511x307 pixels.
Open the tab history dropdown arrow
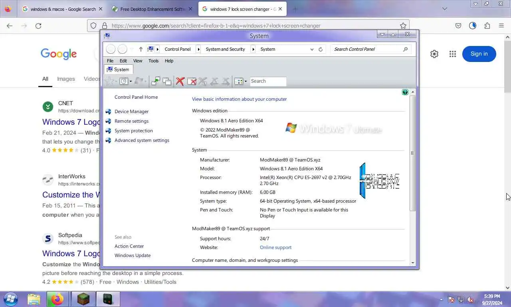tap(131, 82)
